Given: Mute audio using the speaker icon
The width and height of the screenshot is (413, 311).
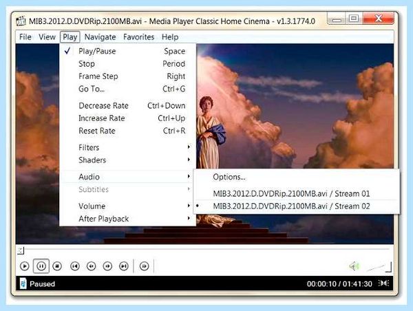Looking at the screenshot, I should (x=354, y=266).
